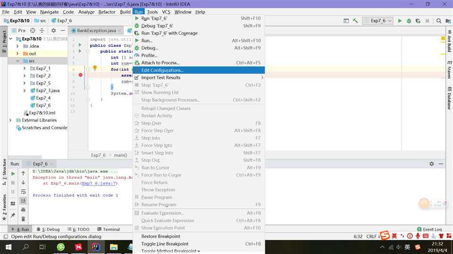Open Run panel settings gear
453x254 pixels.
click(x=432, y=164)
